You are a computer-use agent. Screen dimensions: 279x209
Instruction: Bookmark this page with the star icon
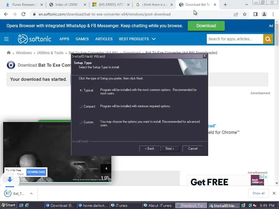(x=245, y=14)
